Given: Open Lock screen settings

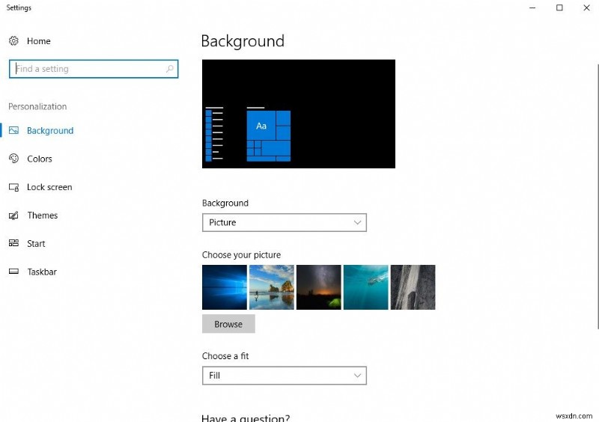Looking at the screenshot, I should 49,187.
